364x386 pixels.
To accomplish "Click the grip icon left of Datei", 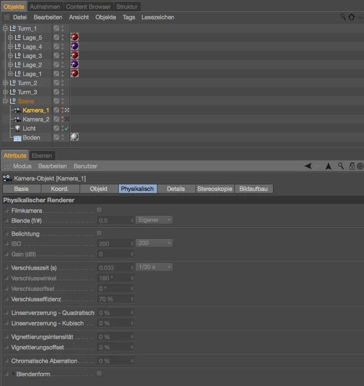I will tap(6, 17).
